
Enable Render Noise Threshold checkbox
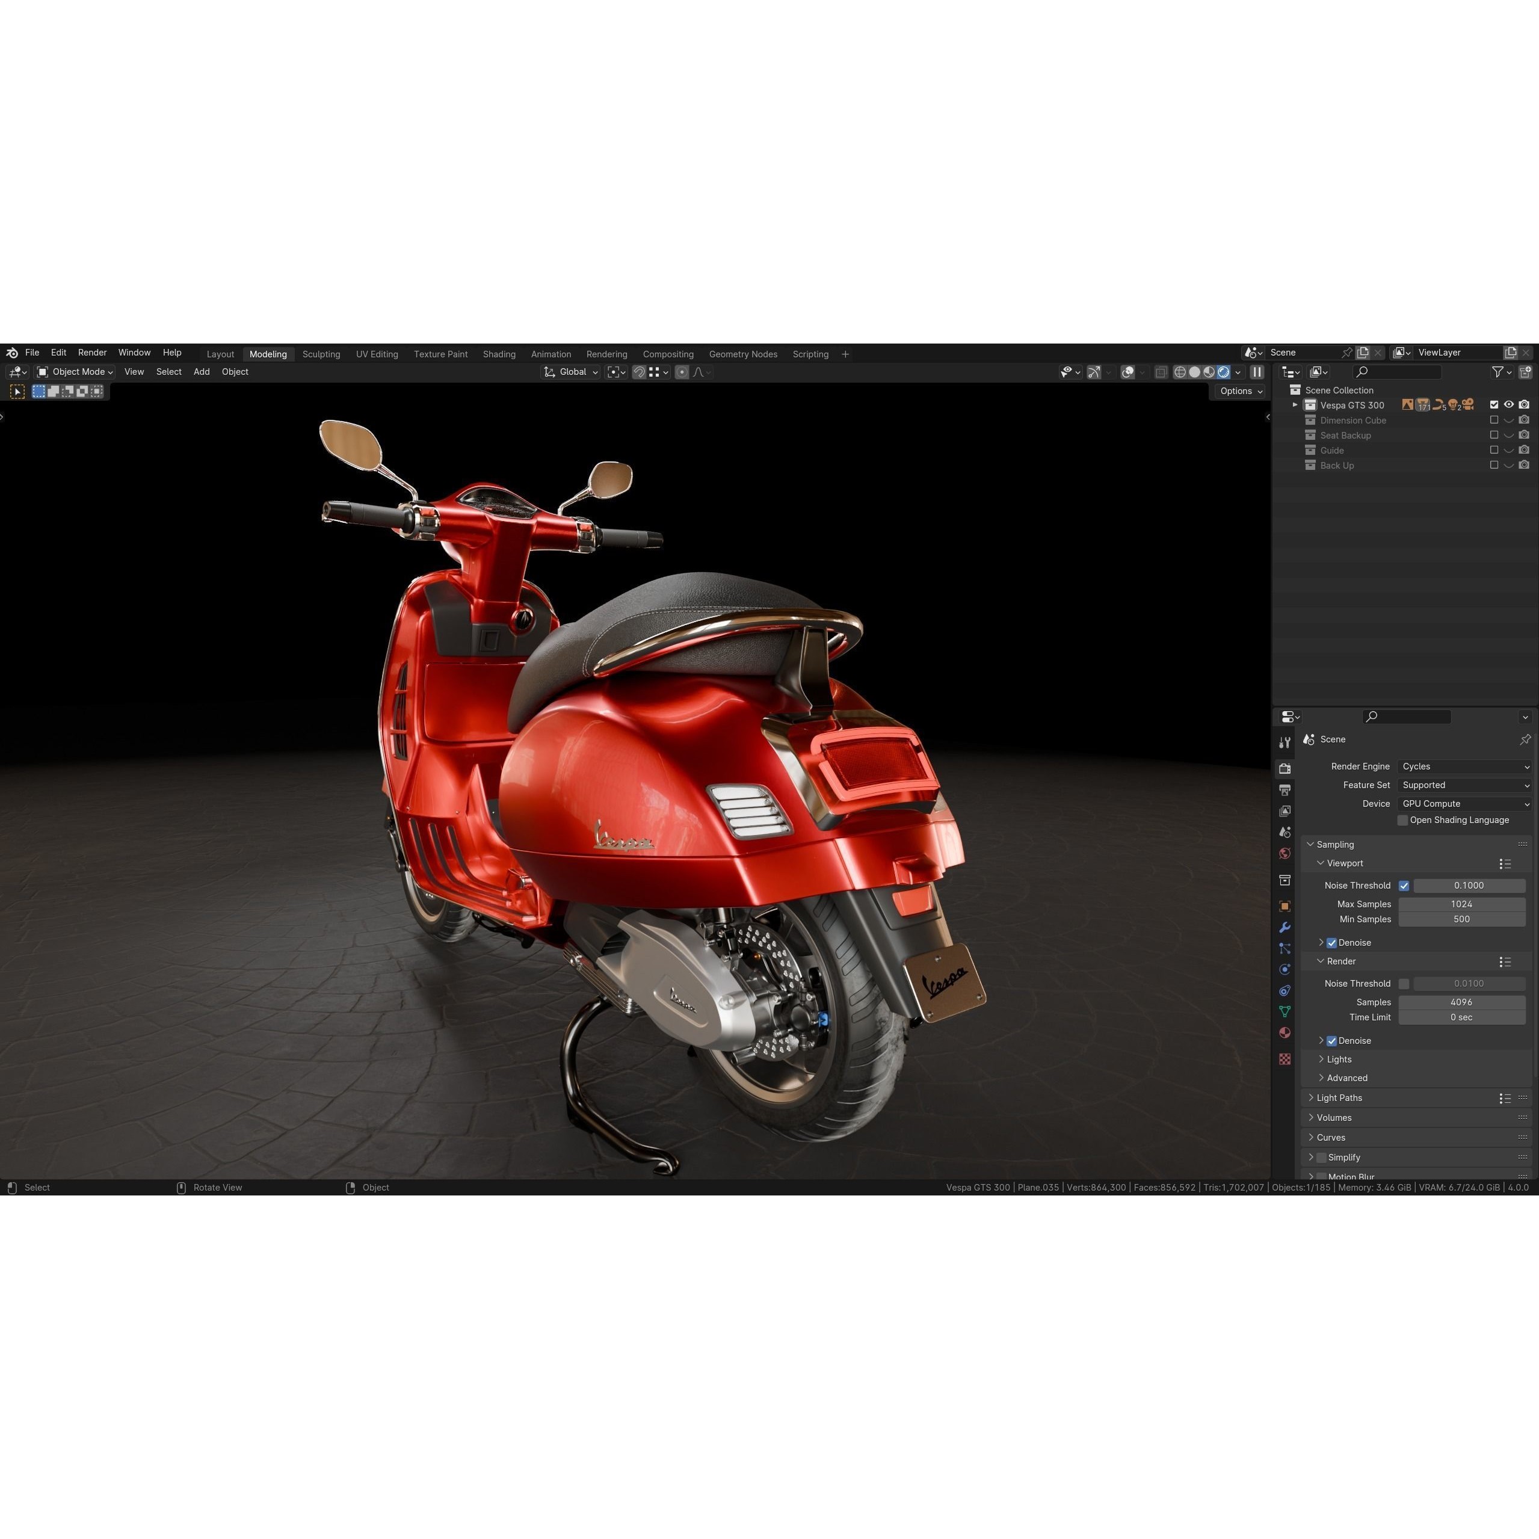[1404, 984]
